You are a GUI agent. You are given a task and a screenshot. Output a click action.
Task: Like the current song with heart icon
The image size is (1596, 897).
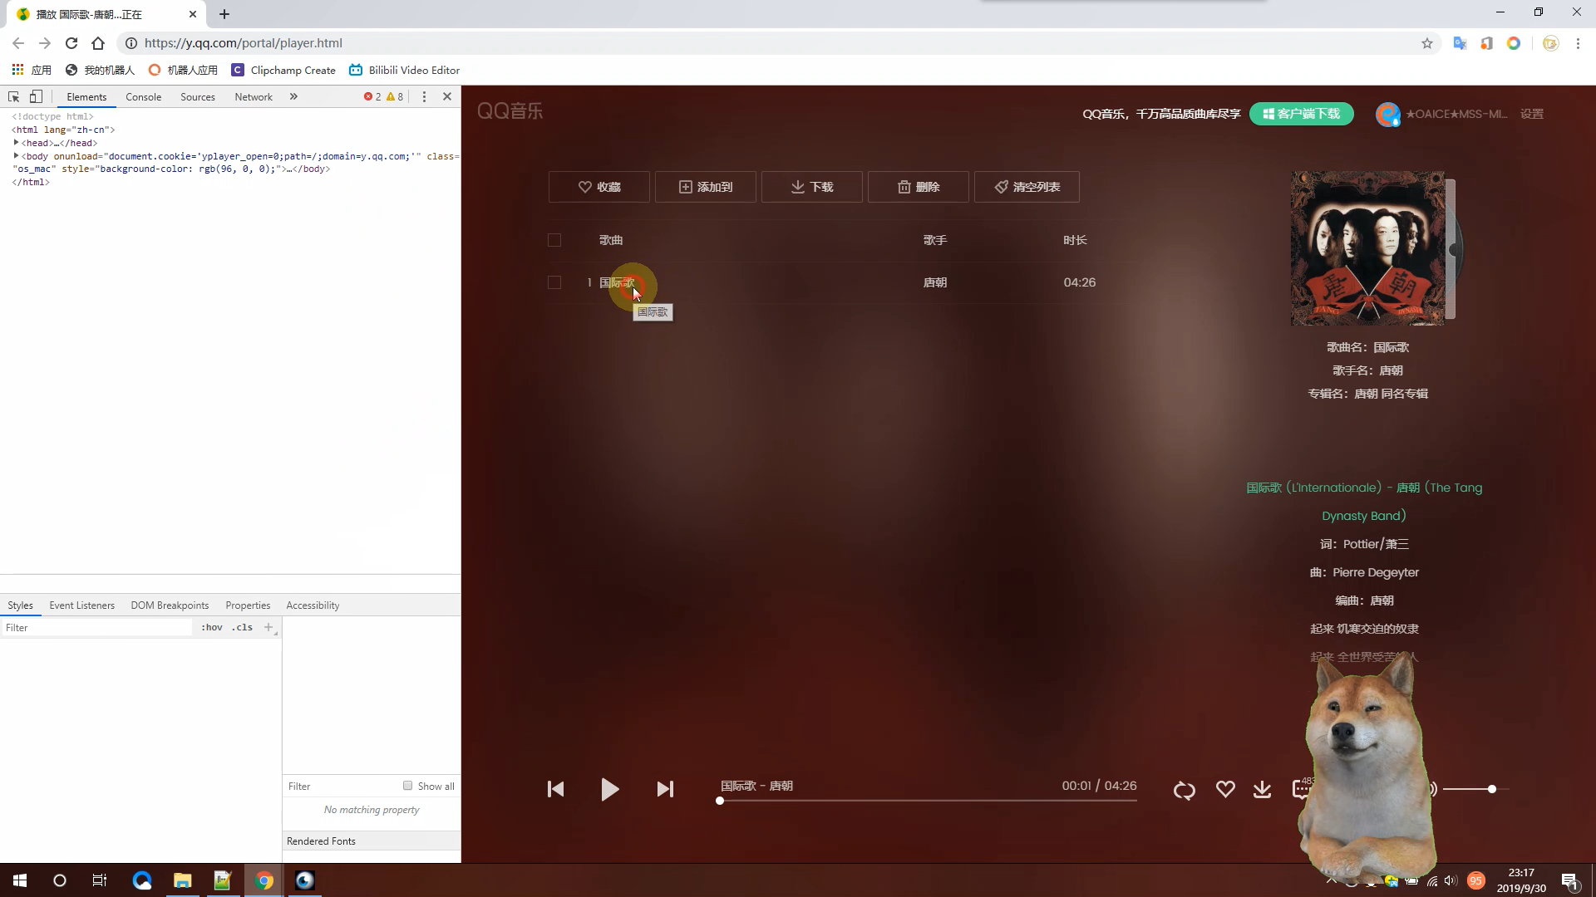click(1225, 789)
